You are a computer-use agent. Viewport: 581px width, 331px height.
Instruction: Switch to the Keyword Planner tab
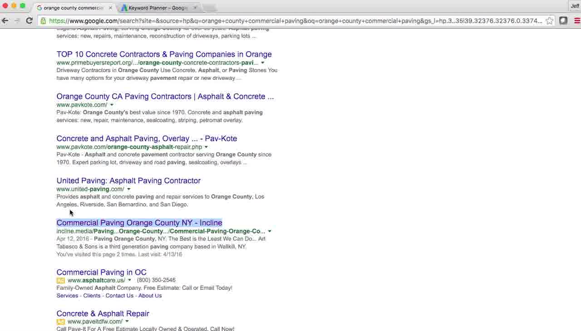point(158,8)
